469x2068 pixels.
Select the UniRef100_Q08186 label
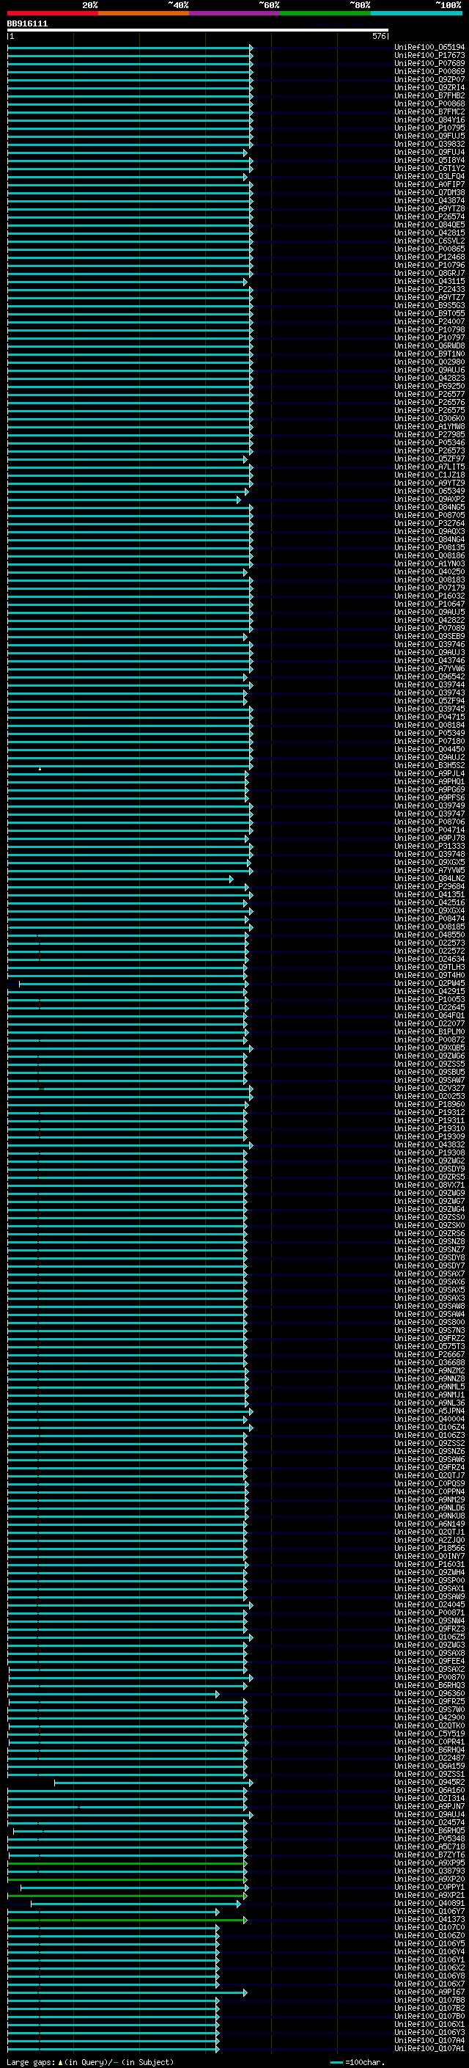(x=429, y=555)
